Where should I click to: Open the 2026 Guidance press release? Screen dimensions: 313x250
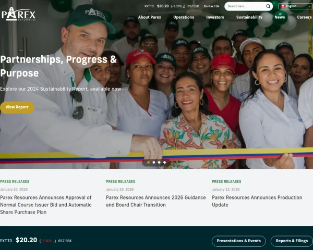[x=155, y=201]
